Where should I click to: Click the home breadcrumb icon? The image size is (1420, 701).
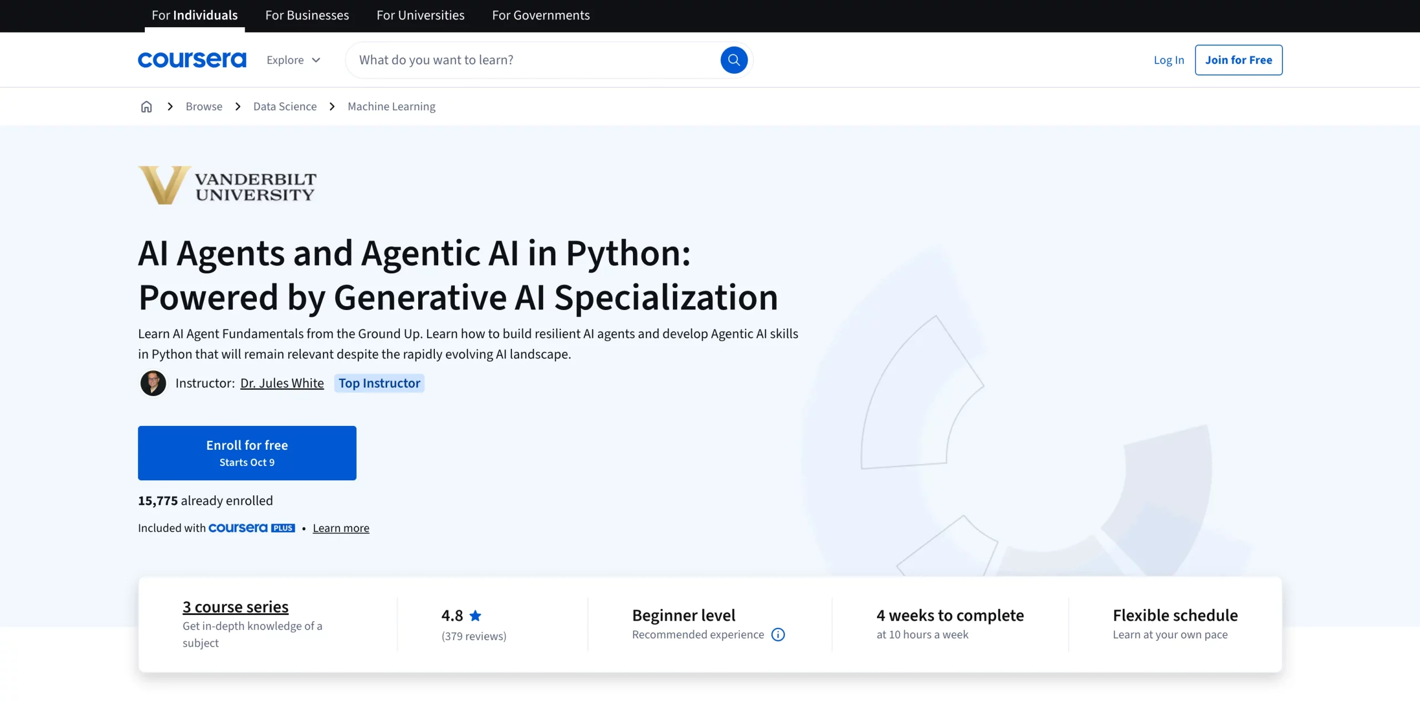pyautogui.click(x=146, y=106)
